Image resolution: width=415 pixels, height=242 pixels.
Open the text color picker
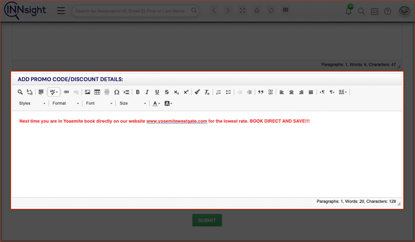156,103
